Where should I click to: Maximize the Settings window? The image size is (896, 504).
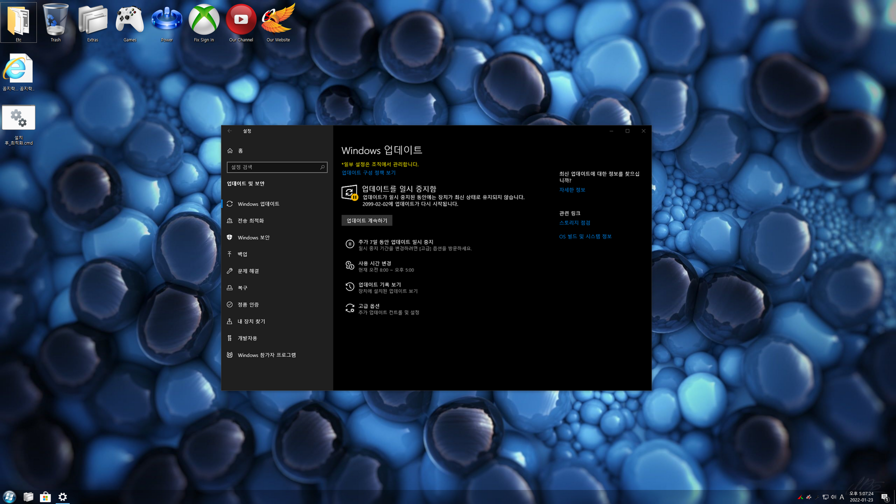[x=627, y=131]
